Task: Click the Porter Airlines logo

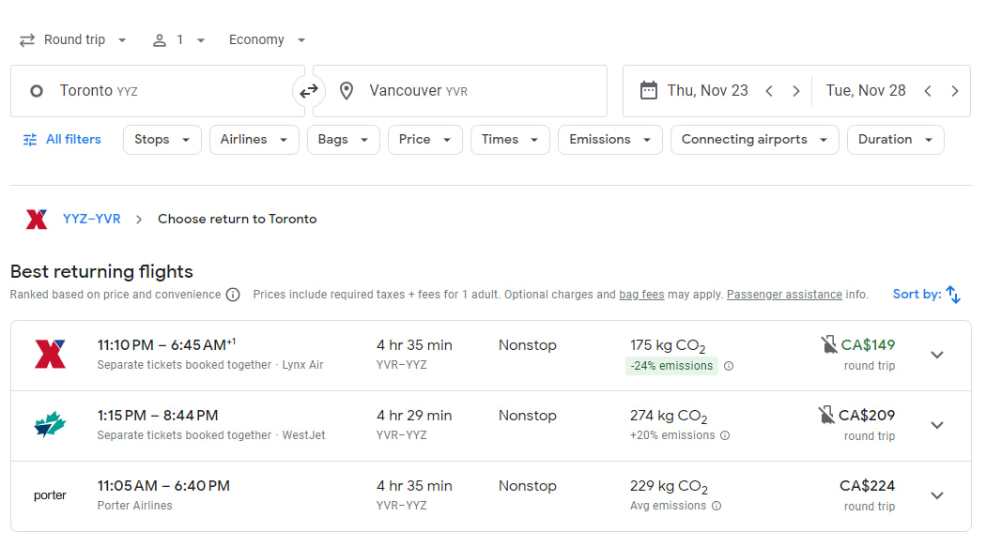Action: (x=48, y=495)
